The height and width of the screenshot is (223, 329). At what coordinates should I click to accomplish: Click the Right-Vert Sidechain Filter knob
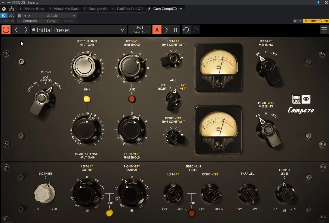coord(211,194)
